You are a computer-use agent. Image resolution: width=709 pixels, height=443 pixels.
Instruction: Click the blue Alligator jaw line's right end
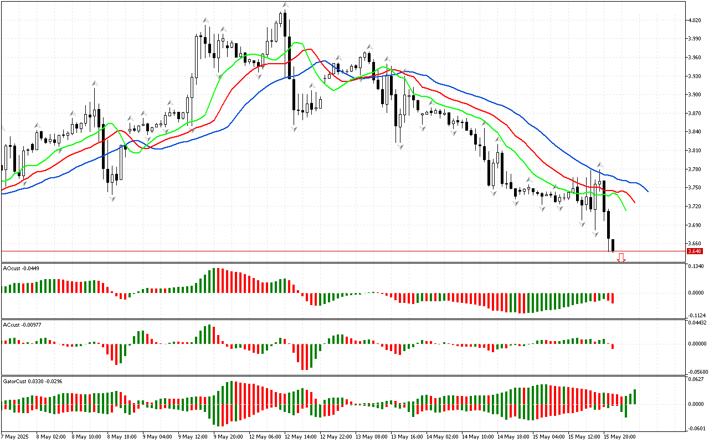[x=648, y=191]
